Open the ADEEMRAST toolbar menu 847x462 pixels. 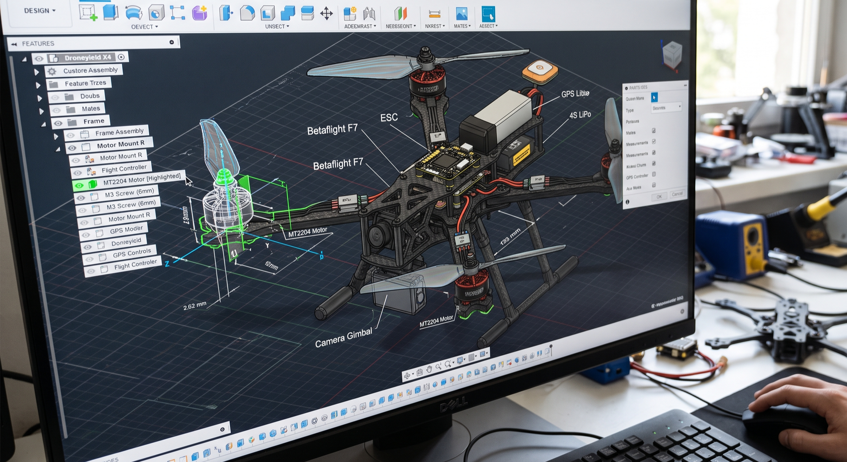coord(360,26)
